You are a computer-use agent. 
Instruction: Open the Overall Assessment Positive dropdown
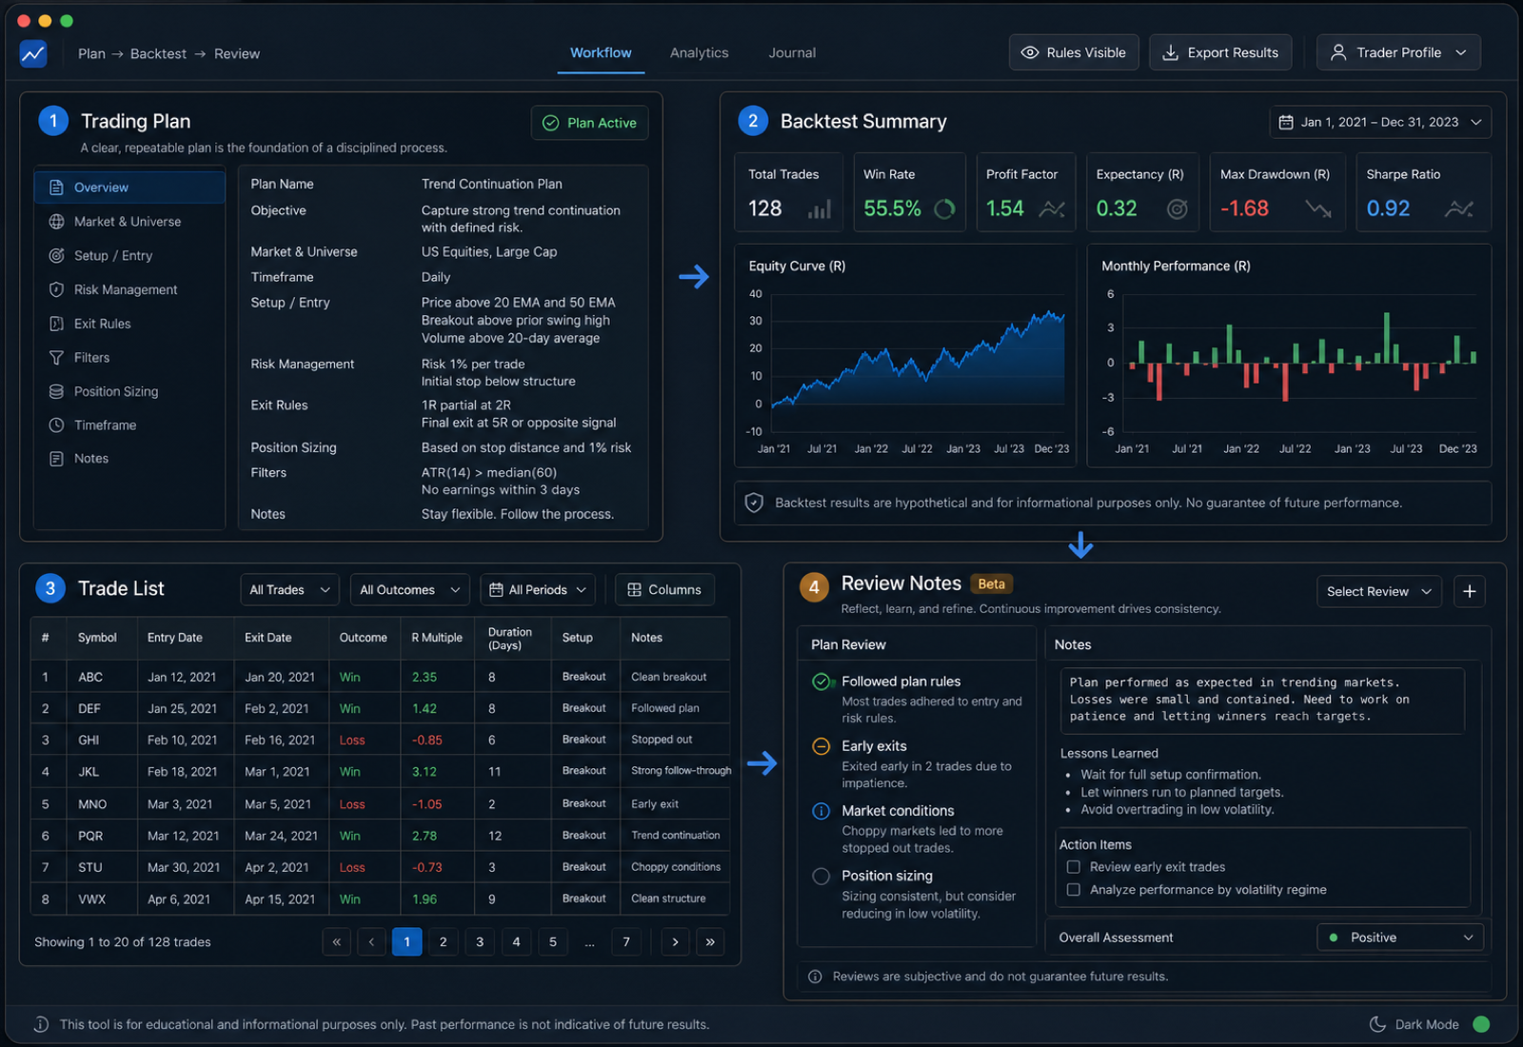point(1400,938)
